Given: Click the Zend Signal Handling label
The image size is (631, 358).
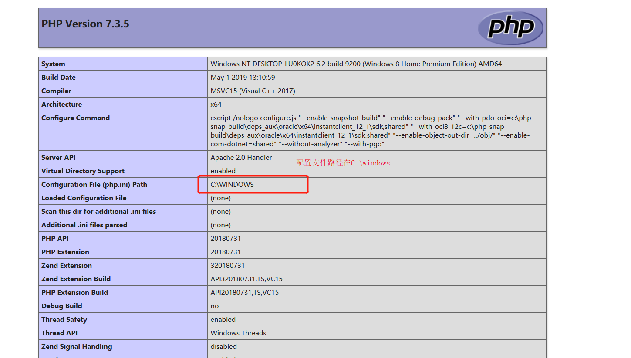Looking at the screenshot, I should click(x=77, y=347).
